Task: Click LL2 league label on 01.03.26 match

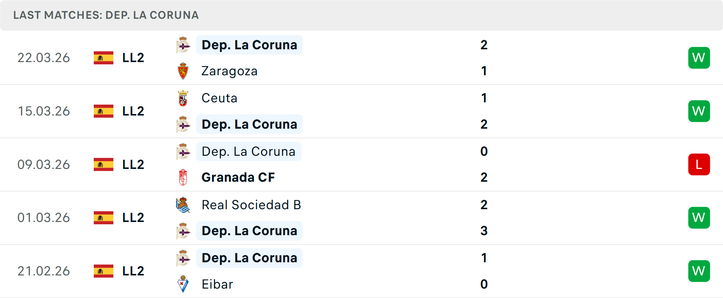Action: [x=133, y=218]
